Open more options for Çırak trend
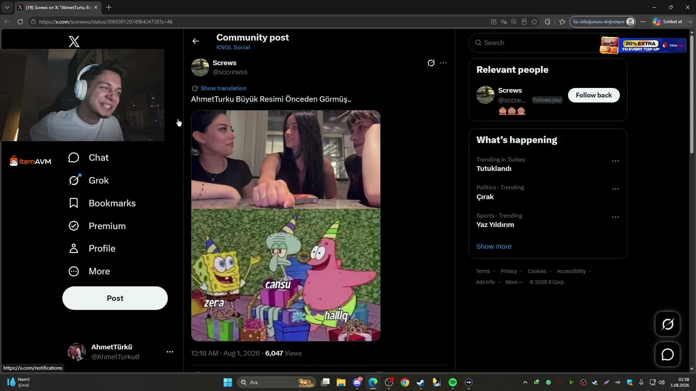Screen dimensions: 696x391 pos(616,189)
